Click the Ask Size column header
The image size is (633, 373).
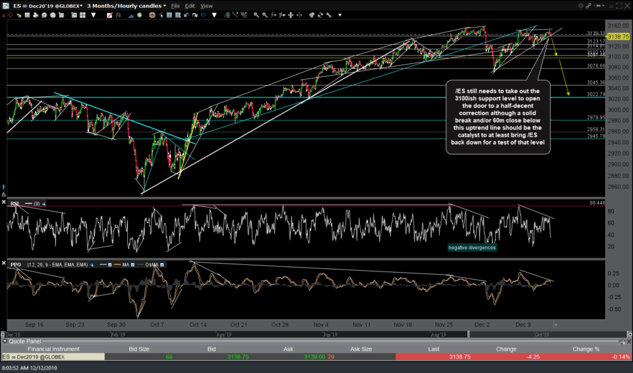361,349
